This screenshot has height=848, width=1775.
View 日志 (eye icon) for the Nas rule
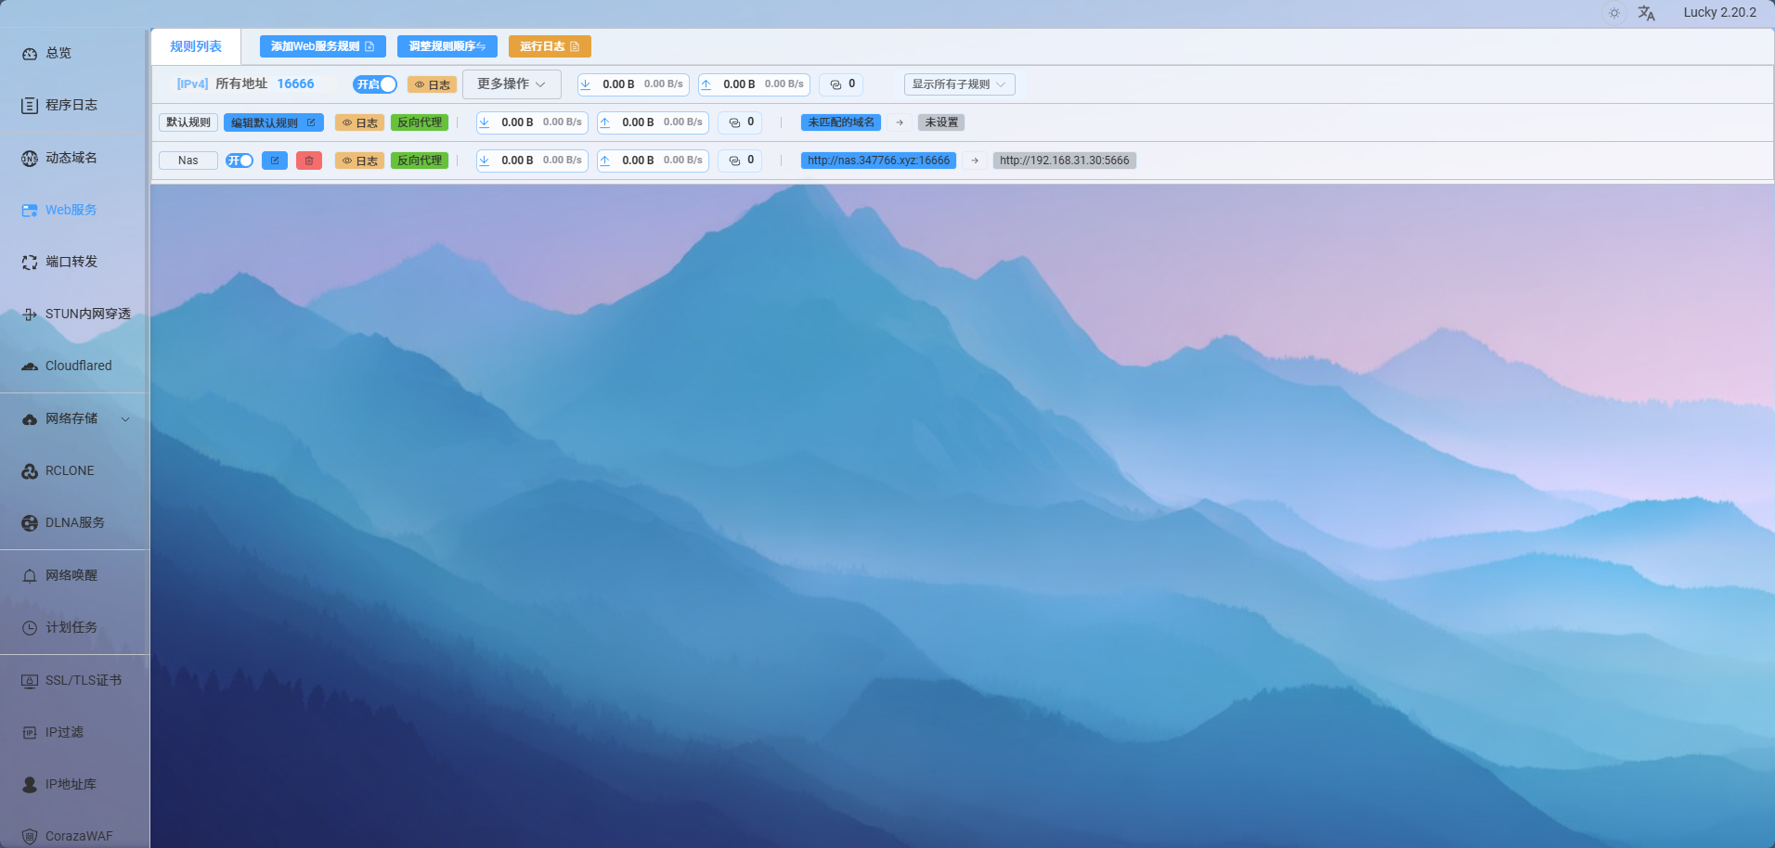click(359, 161)
